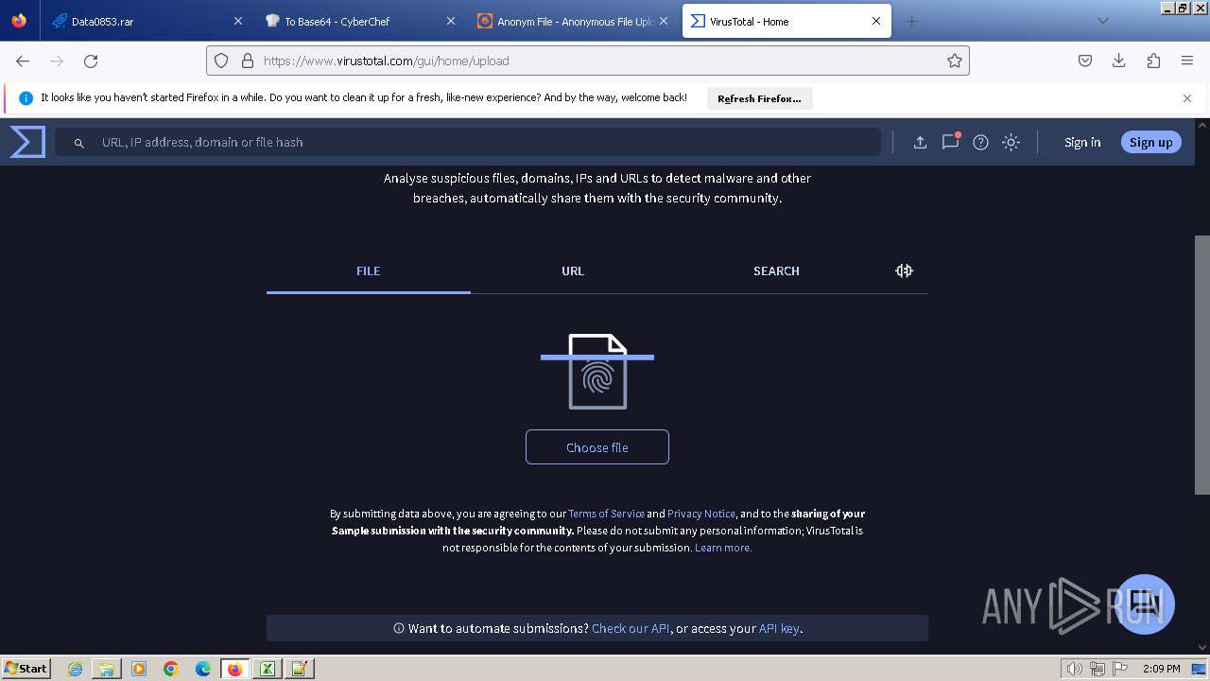This screenshot has width=1210, height=681.
Task: Open File Explorer folder in taskbar
Action: (107, 669)
